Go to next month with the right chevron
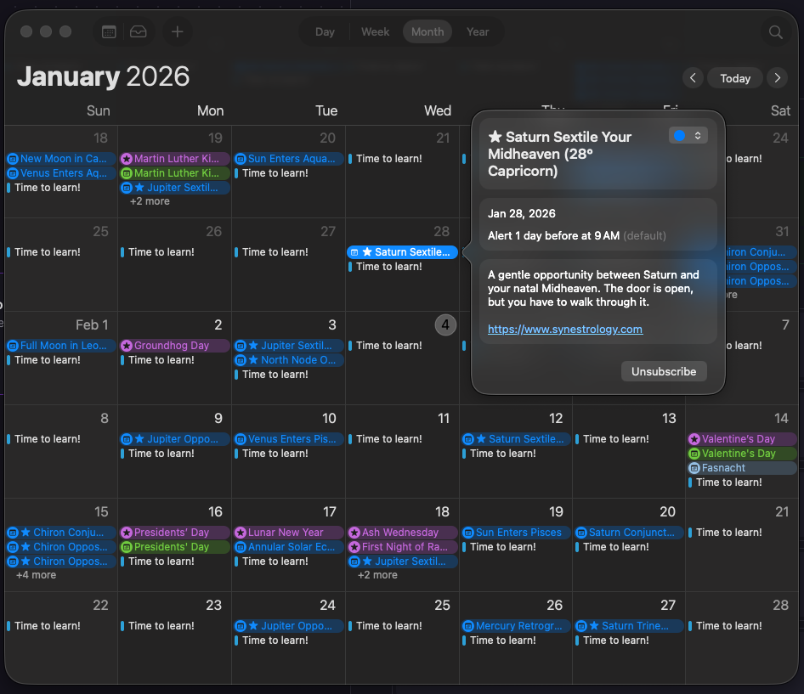Viewport: 804px width, 694px height. coord(777,77)
